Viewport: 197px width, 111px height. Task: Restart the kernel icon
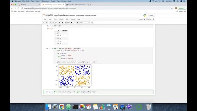pyautogui.click(x=74, y=23)
